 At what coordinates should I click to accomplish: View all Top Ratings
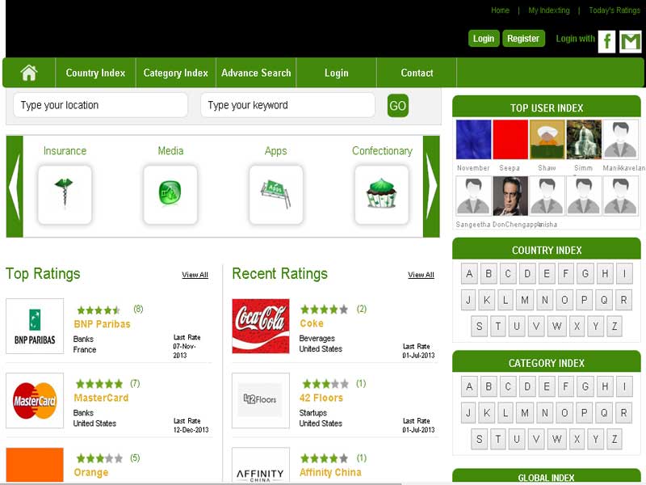coord(195,275)
